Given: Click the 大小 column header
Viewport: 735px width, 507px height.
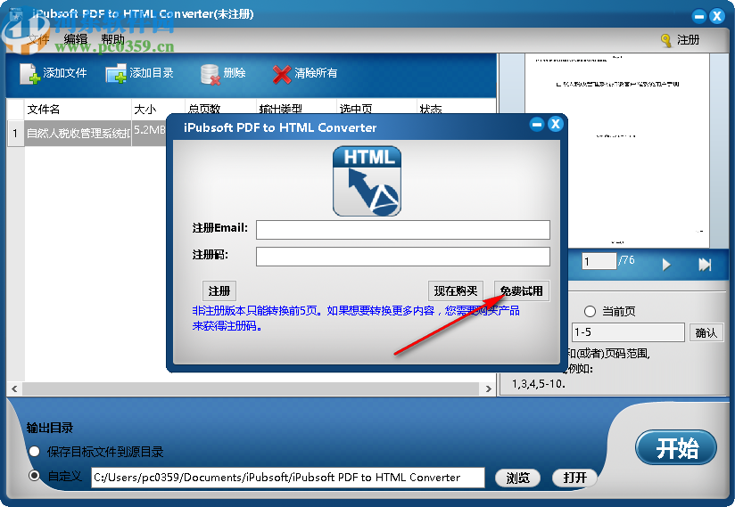Looking at the screenshot, I should pos(158,109).
